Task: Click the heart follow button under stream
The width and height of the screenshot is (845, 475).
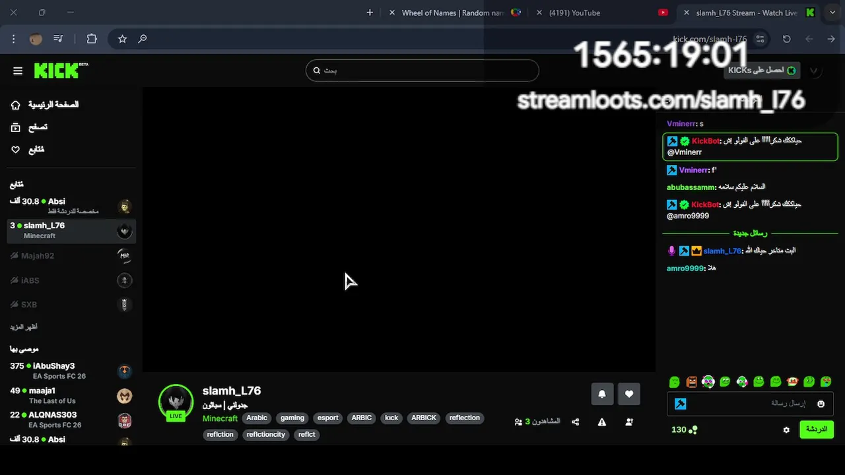Action: click(x=629, y=394)
